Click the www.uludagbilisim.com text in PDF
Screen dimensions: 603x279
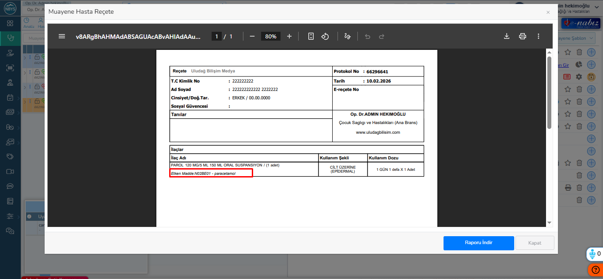click(x=378, y=132)
